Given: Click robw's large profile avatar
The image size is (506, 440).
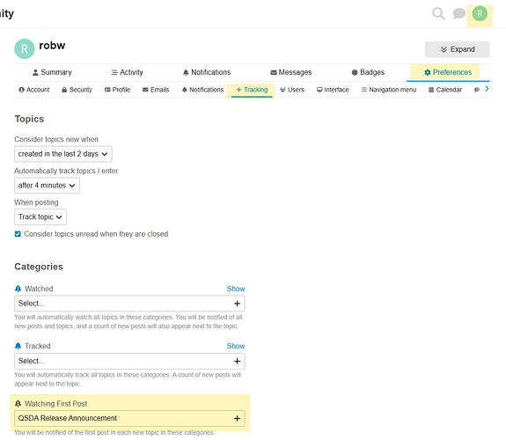Looking at the screenshot, I should (x=25, y=48).
